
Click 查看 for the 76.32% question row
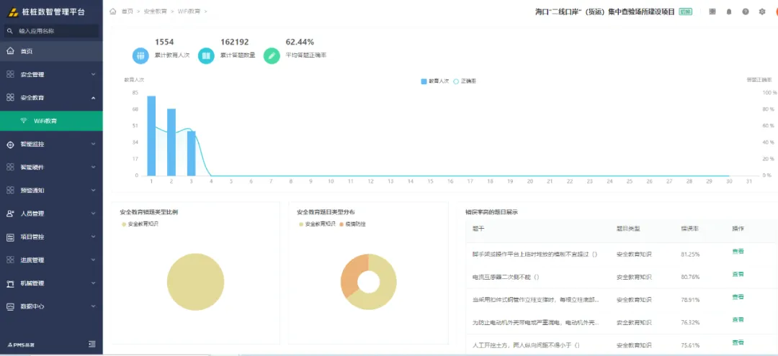tap(738, 320)
